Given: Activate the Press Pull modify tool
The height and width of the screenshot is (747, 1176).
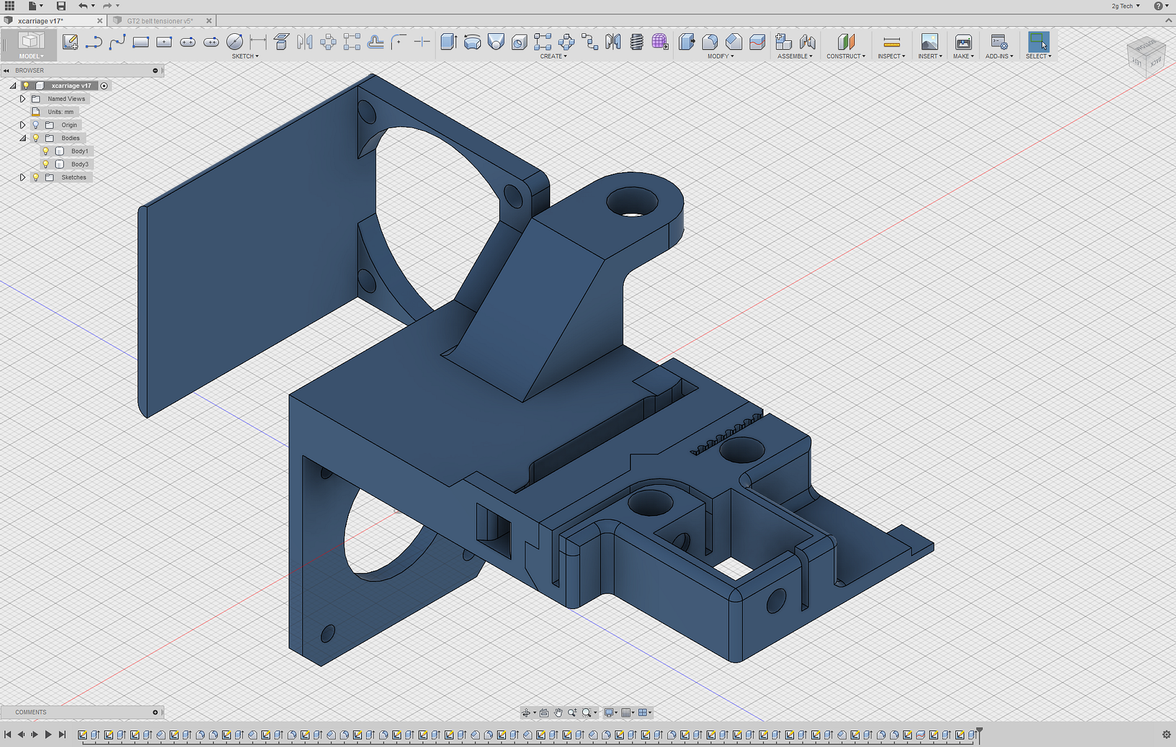Looking at the screenshot, I should point(685,41).
